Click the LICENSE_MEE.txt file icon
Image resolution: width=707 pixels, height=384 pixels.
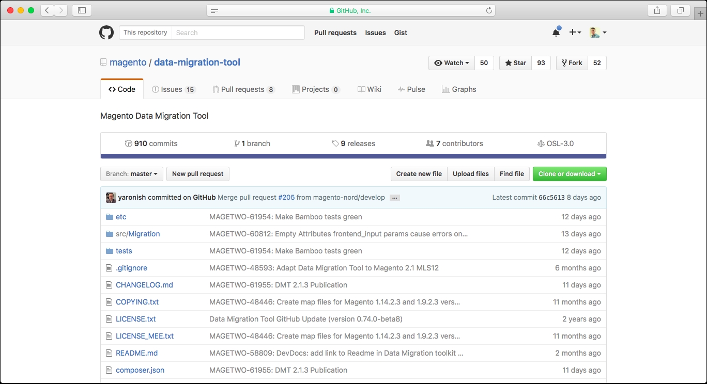click(109, 336)
